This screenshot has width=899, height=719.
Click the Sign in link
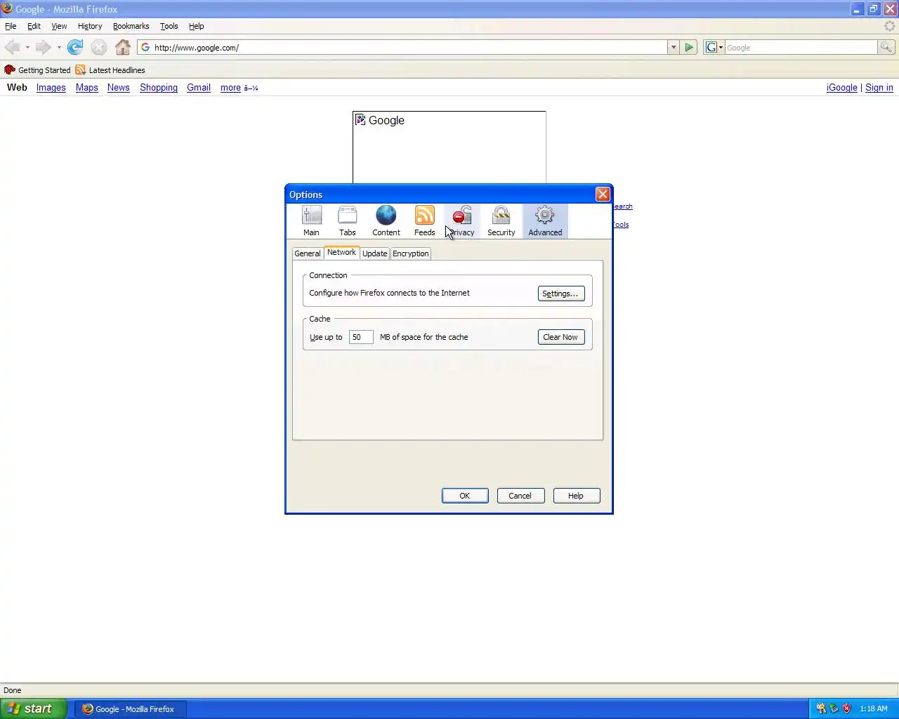tap(879, 88)
